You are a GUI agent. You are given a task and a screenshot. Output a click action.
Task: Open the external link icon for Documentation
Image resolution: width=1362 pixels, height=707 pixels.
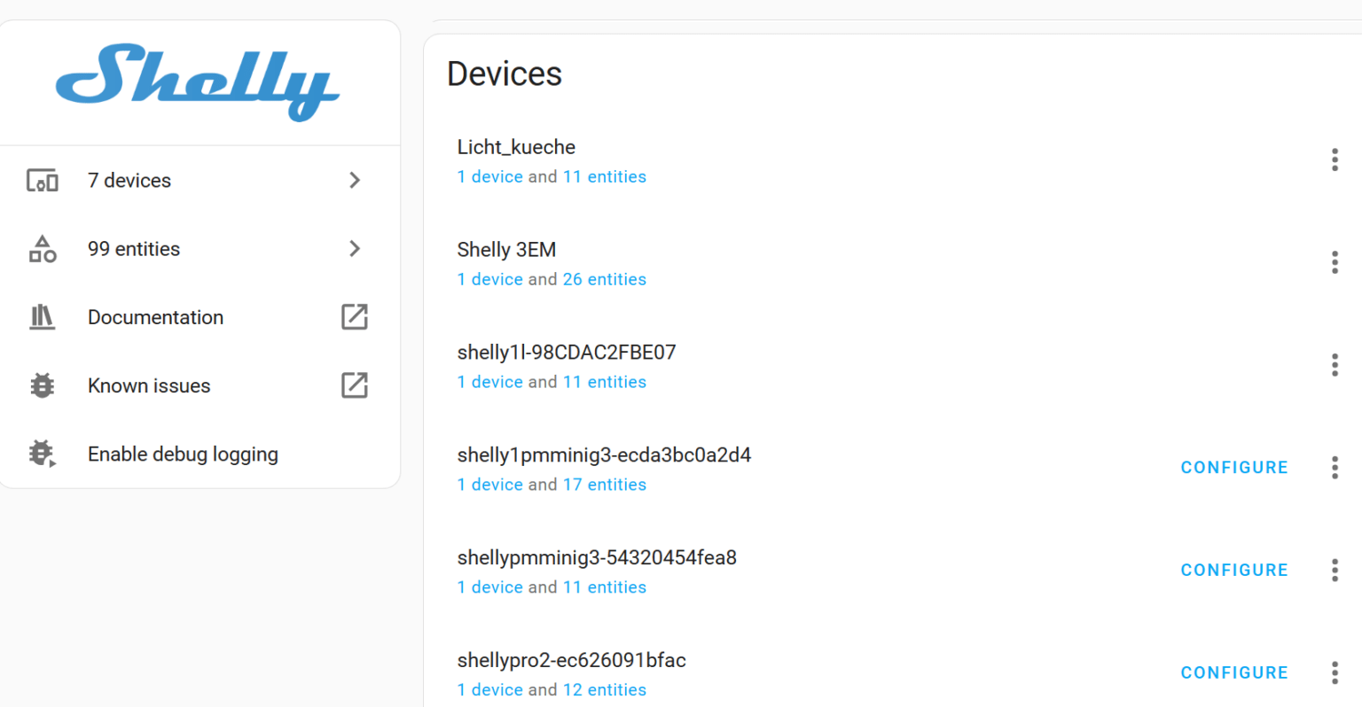click(x=354, y=317)
